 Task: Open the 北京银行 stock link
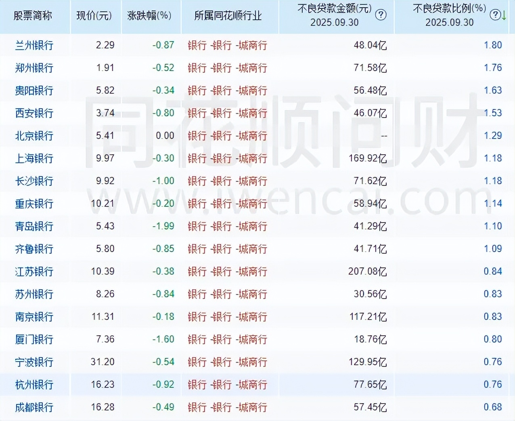click(x=34, y=136)
